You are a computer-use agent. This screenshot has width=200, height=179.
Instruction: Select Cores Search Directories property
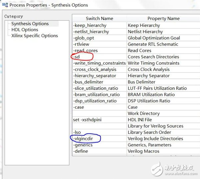153,57
